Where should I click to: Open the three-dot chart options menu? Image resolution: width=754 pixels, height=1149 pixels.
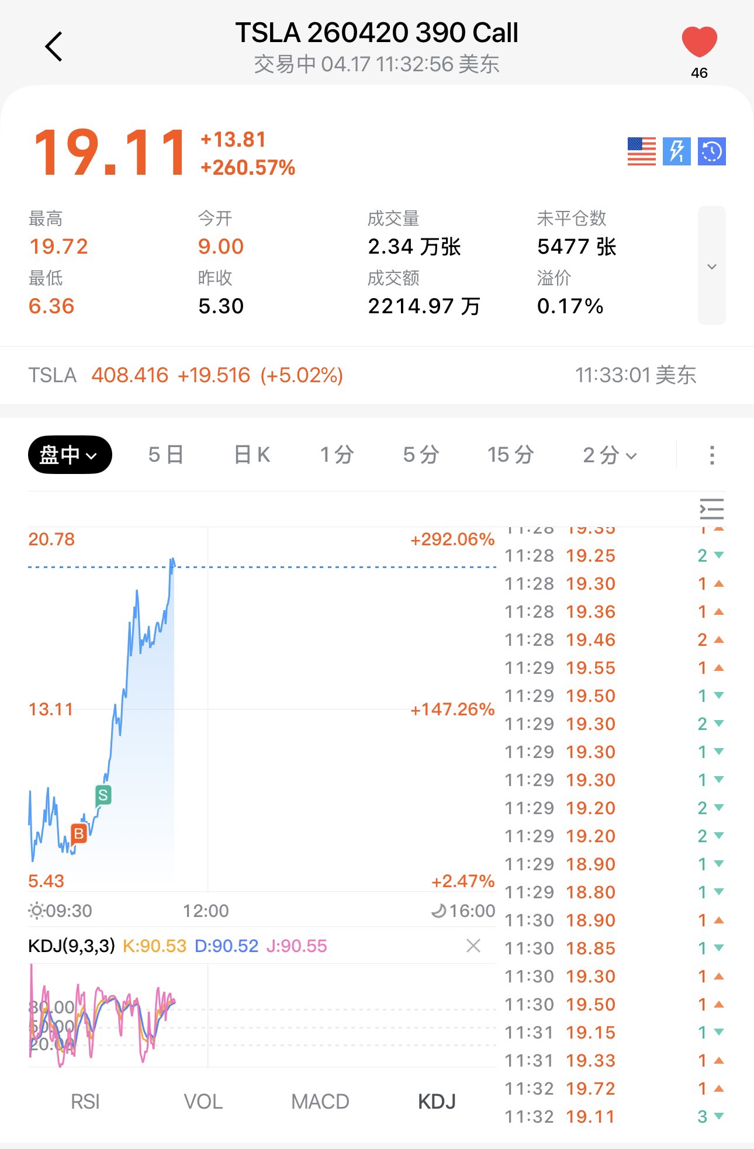711,455
